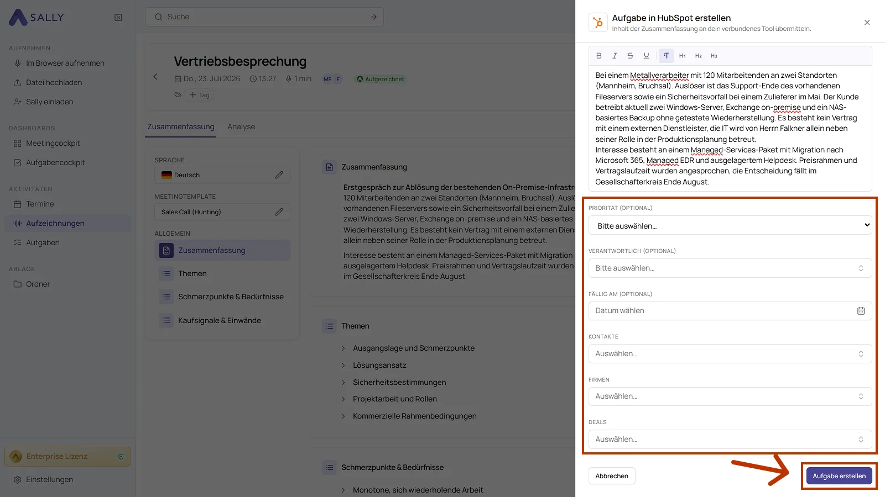Open the Verantwortlich selector

pyautogui.click(x=730, y=268)
